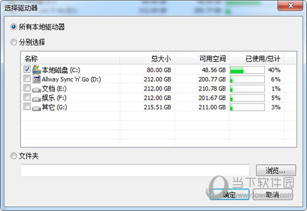
Task: Click the 5% usage percentage
Action: [x=276, y=98]
